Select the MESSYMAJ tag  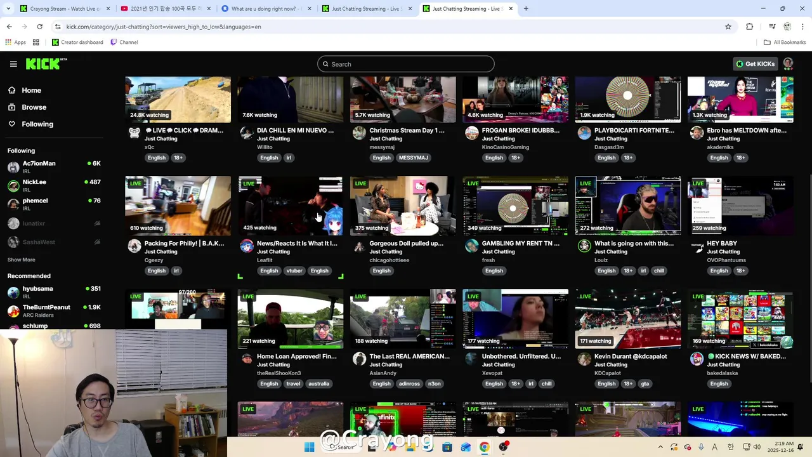point(413,158)
